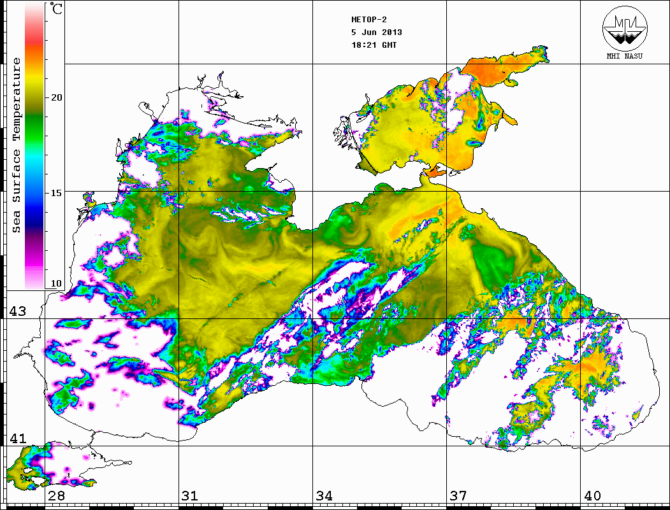Viewport: 670px width, 510px height.
Task: Click the colorbar tick label 10
Action: 56,283
